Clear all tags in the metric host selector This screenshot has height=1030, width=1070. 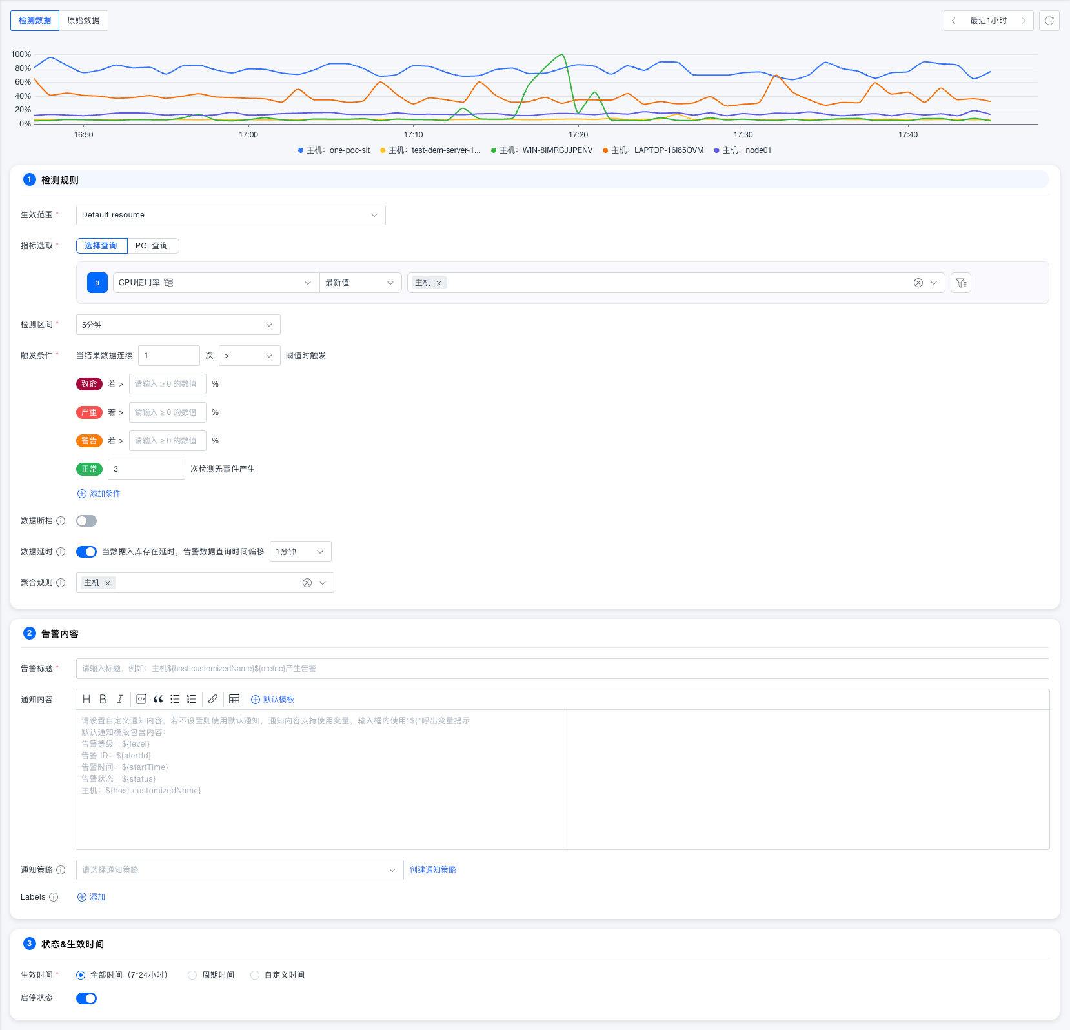[x=918, y=283]
